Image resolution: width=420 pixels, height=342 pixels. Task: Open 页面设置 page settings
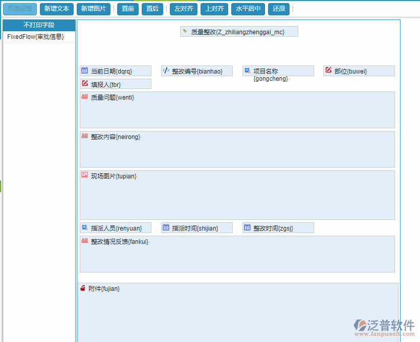20,9
